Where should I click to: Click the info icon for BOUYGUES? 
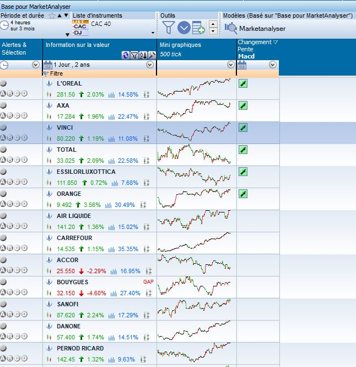click(x=49, y=282)
